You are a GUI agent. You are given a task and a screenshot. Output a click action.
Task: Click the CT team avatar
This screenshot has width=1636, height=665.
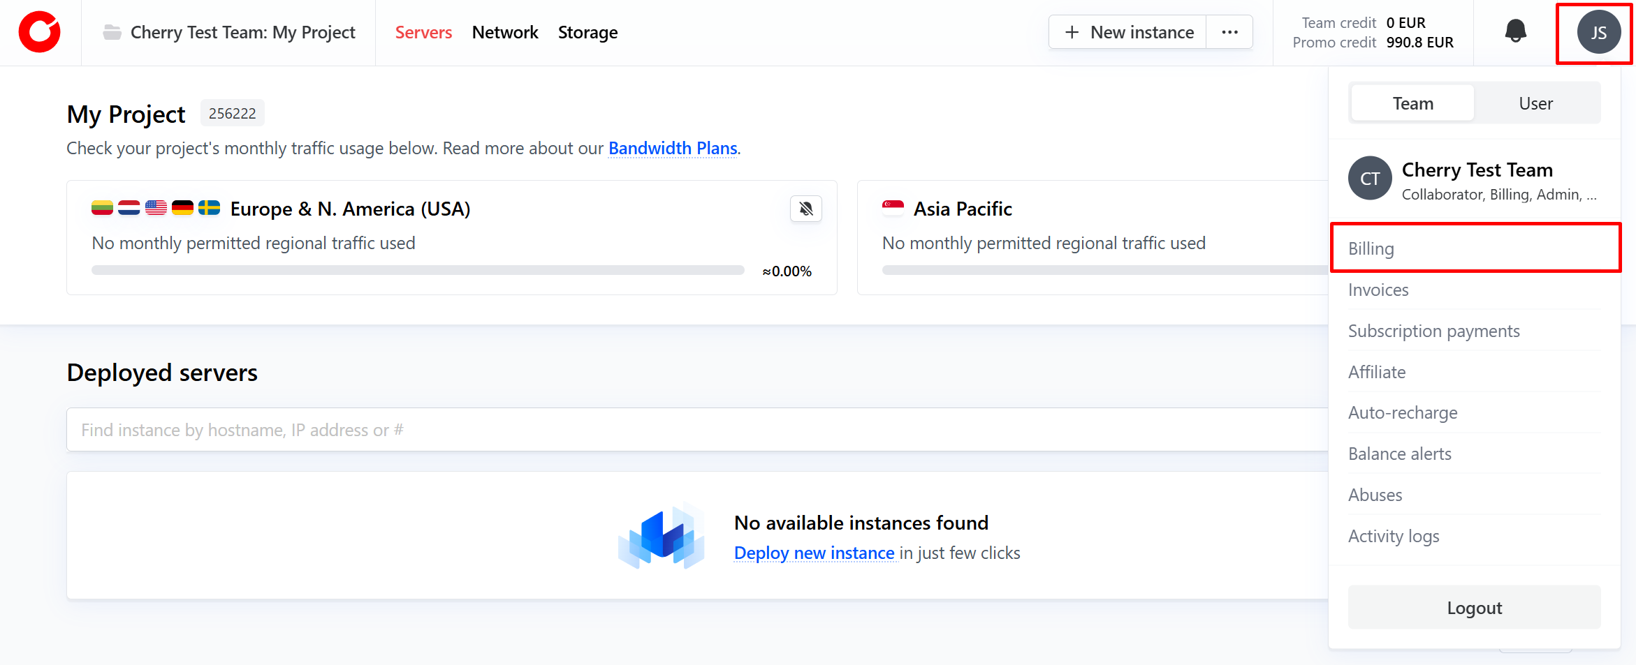tap(1369, 179)
